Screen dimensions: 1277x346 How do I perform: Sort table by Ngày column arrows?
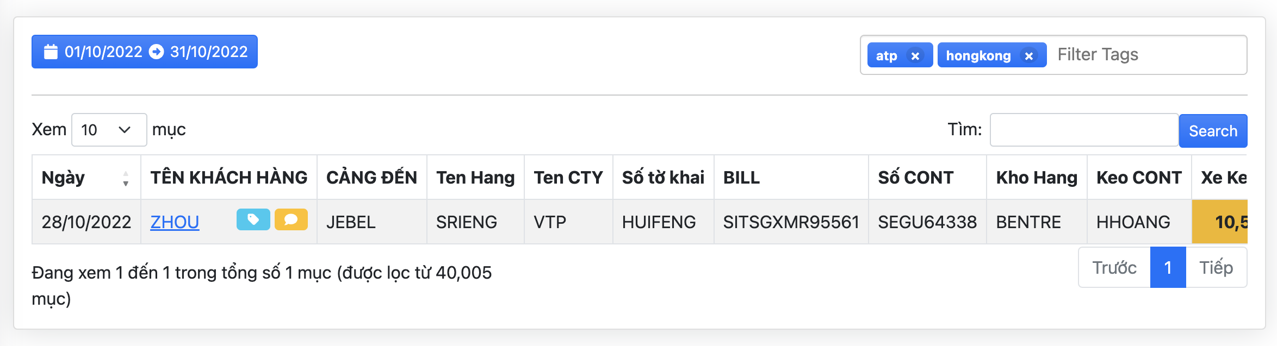coord(126,178)
